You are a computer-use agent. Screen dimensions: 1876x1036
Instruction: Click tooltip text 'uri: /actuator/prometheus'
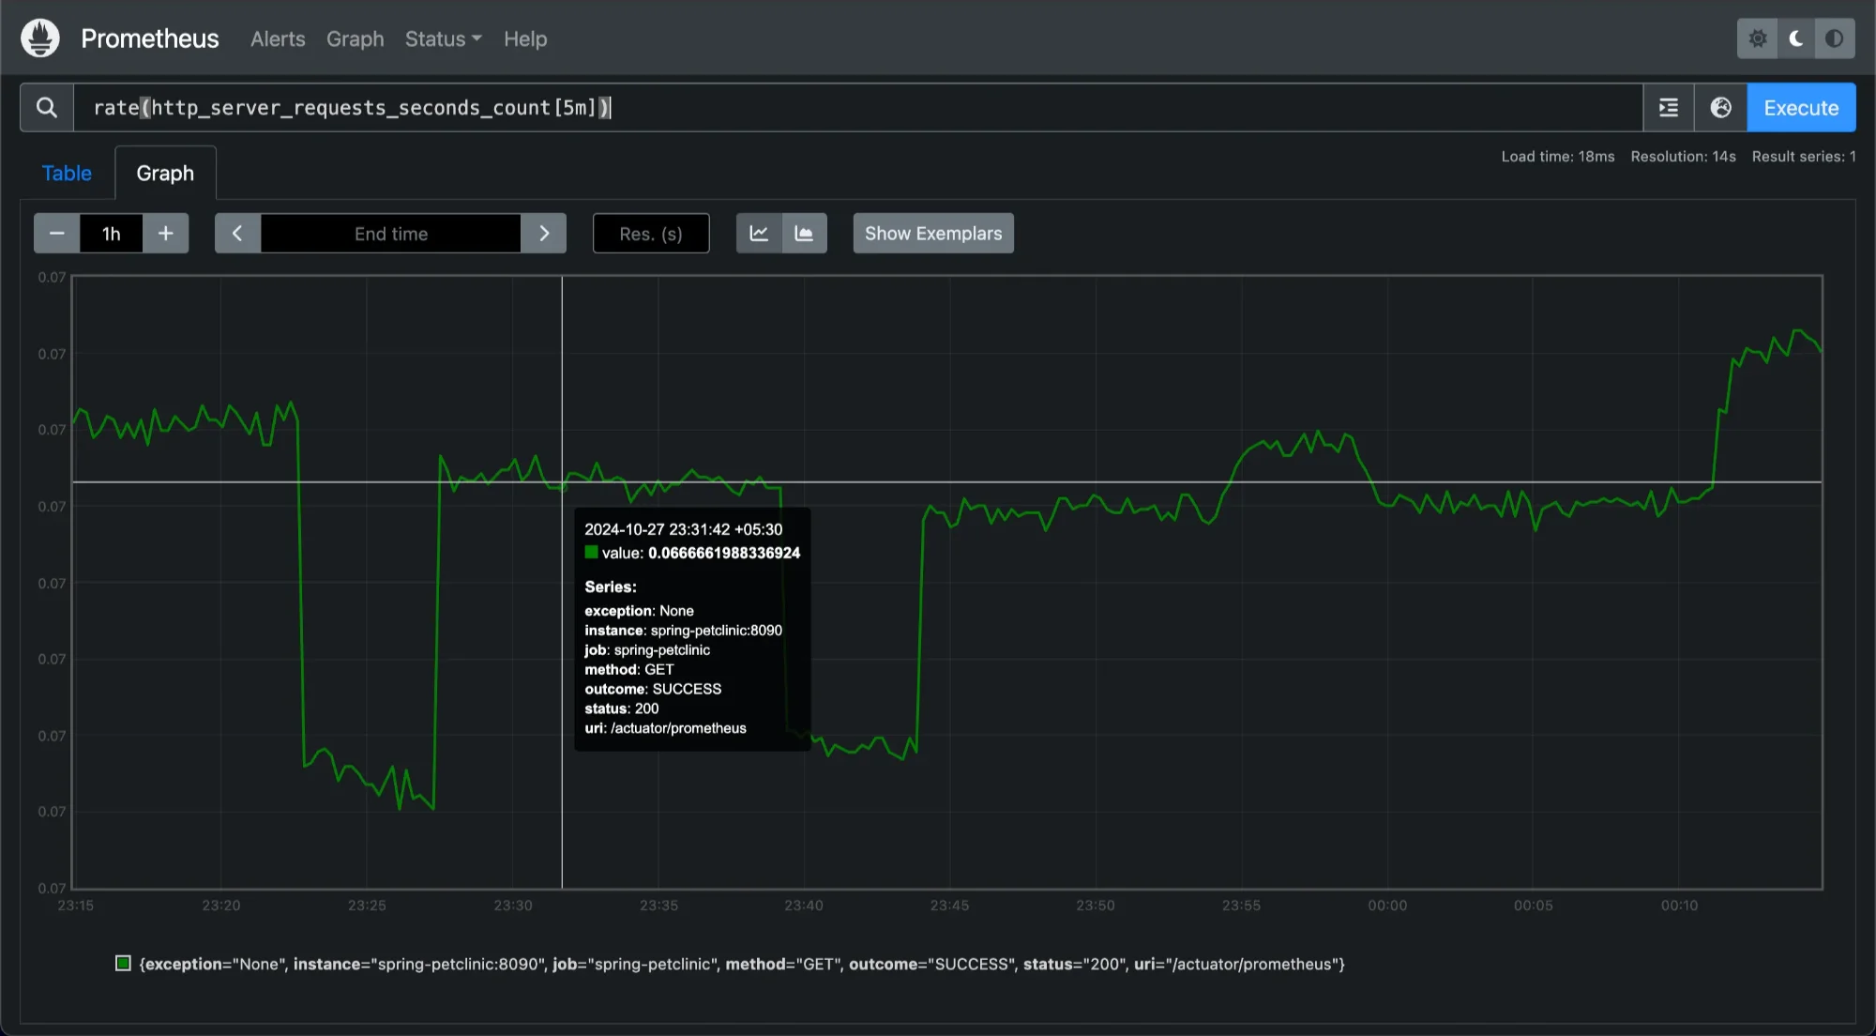(665, 728)
